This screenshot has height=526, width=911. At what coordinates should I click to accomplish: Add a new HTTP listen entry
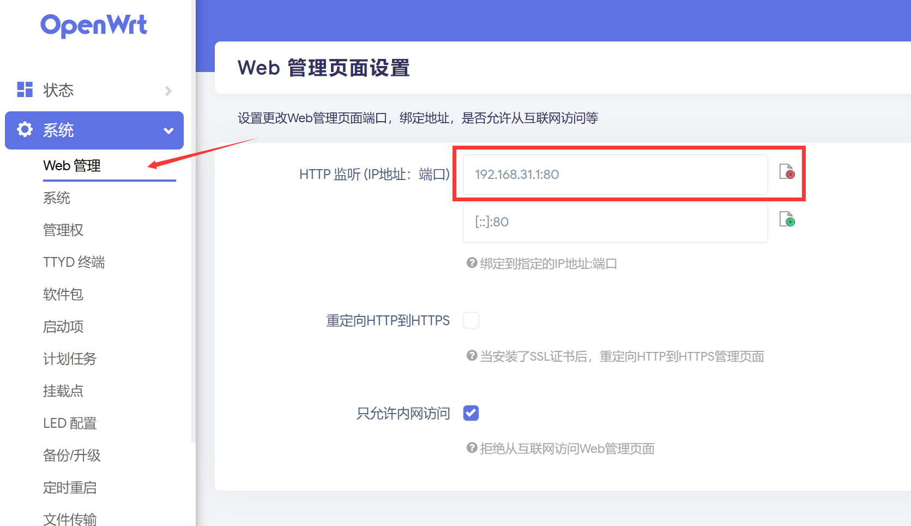point(787,219)
